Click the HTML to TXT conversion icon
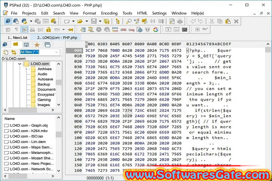This screenshot has height=181, width=272. (x=115, y=30)
